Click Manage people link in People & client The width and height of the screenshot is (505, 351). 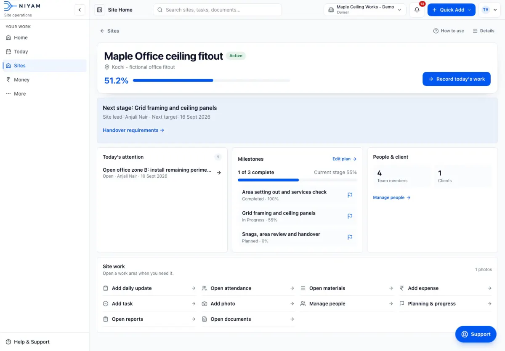point(392,197)
